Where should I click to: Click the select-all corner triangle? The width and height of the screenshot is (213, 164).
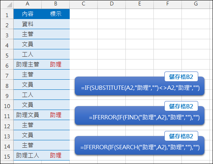pyautogui.click(x=9, y=5)
